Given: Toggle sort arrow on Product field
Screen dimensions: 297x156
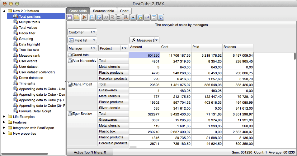Looking at the screenshot, I should tap(122, 48).
